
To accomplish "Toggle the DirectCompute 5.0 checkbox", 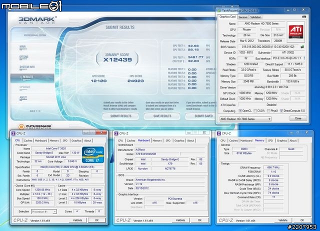I will [281, 110].
